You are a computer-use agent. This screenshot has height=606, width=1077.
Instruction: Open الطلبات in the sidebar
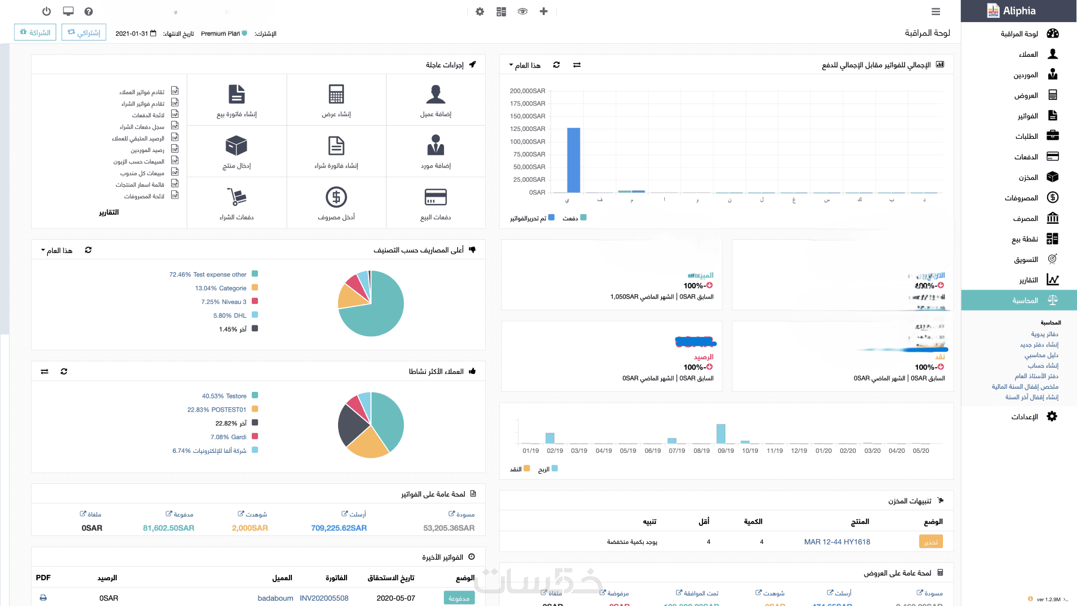pyautogui.click(x=1037, y=136)
